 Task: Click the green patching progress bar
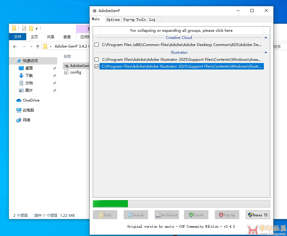click(181, 204)
